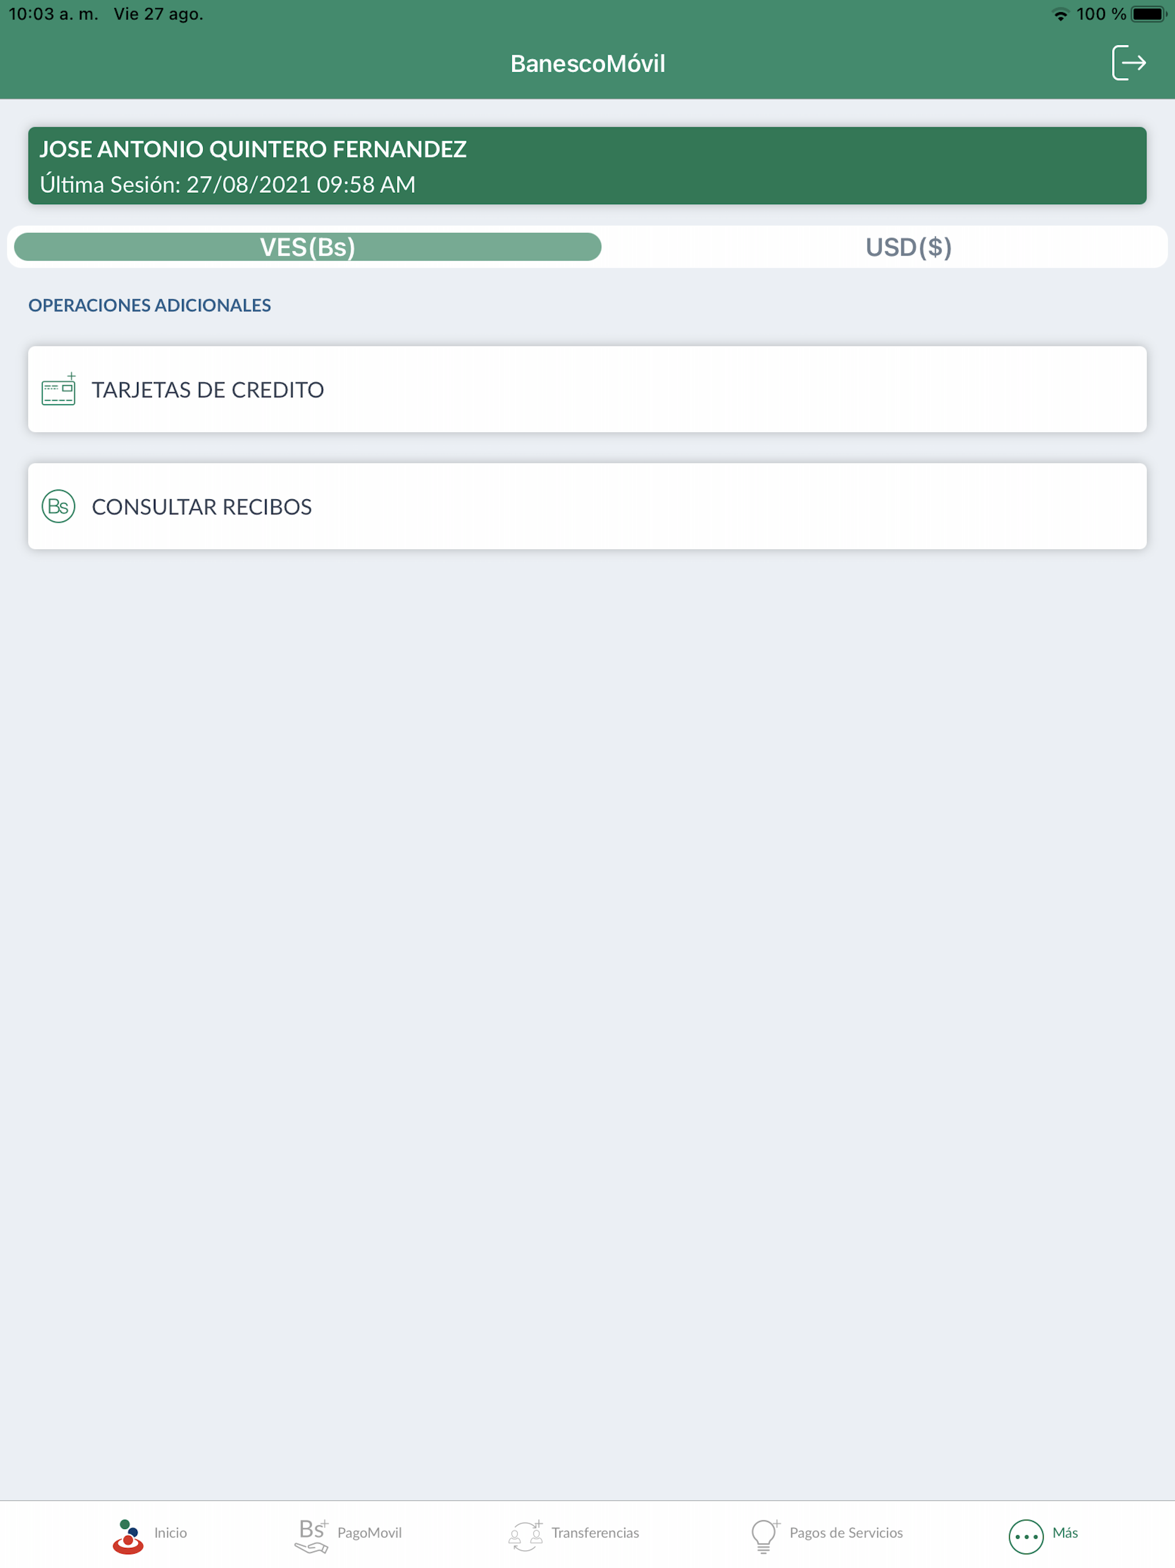Select the Inicio tab label
Image resolution: width=1175 pixels, height=1568 pixels.
(171, 1532)
